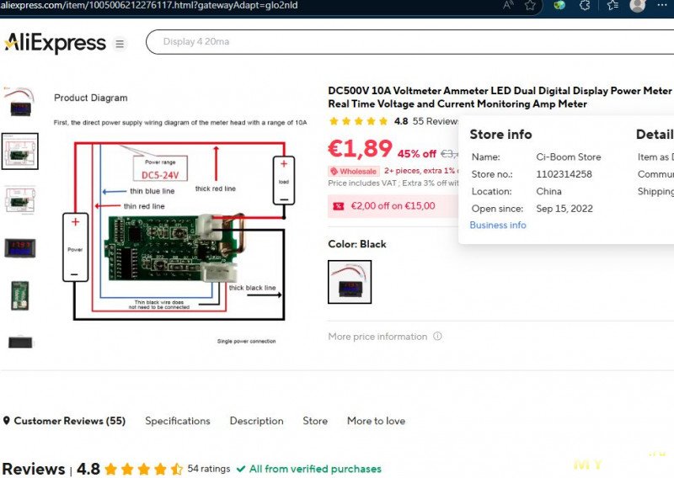Click the info icon beside More price information
674x478 pixels.
[x=437, y=337]
